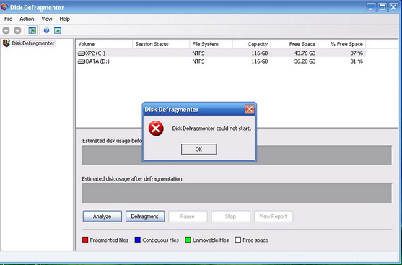Click the red error X icon in dialog

(x=156, y=129)
